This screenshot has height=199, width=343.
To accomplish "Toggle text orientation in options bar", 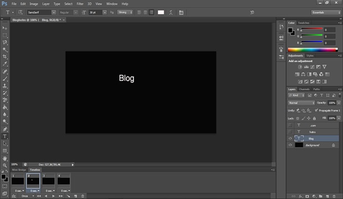I will coord(21,12).
